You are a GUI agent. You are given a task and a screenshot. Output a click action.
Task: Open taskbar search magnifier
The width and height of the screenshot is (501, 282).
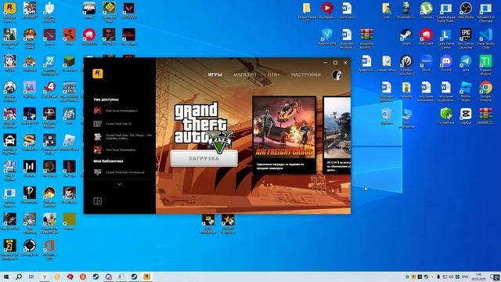pyautogui.click(x=19, y=277)
